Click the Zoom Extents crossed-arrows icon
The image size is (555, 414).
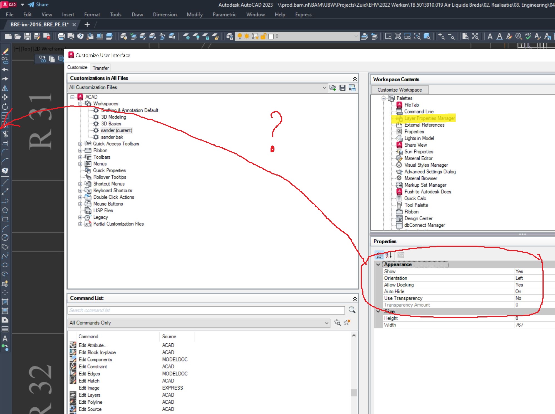point(475,36)
